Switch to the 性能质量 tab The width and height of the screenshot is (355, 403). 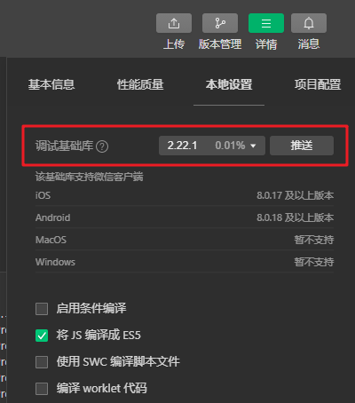point(140,84)
